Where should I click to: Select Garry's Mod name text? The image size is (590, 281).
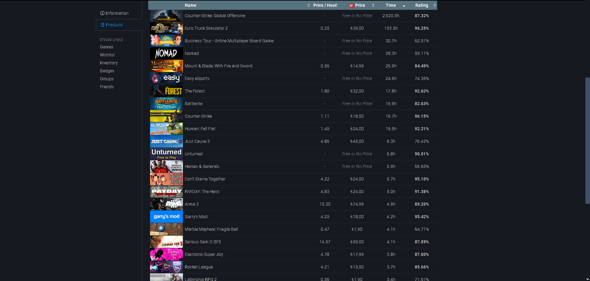[x=196, y=217]
